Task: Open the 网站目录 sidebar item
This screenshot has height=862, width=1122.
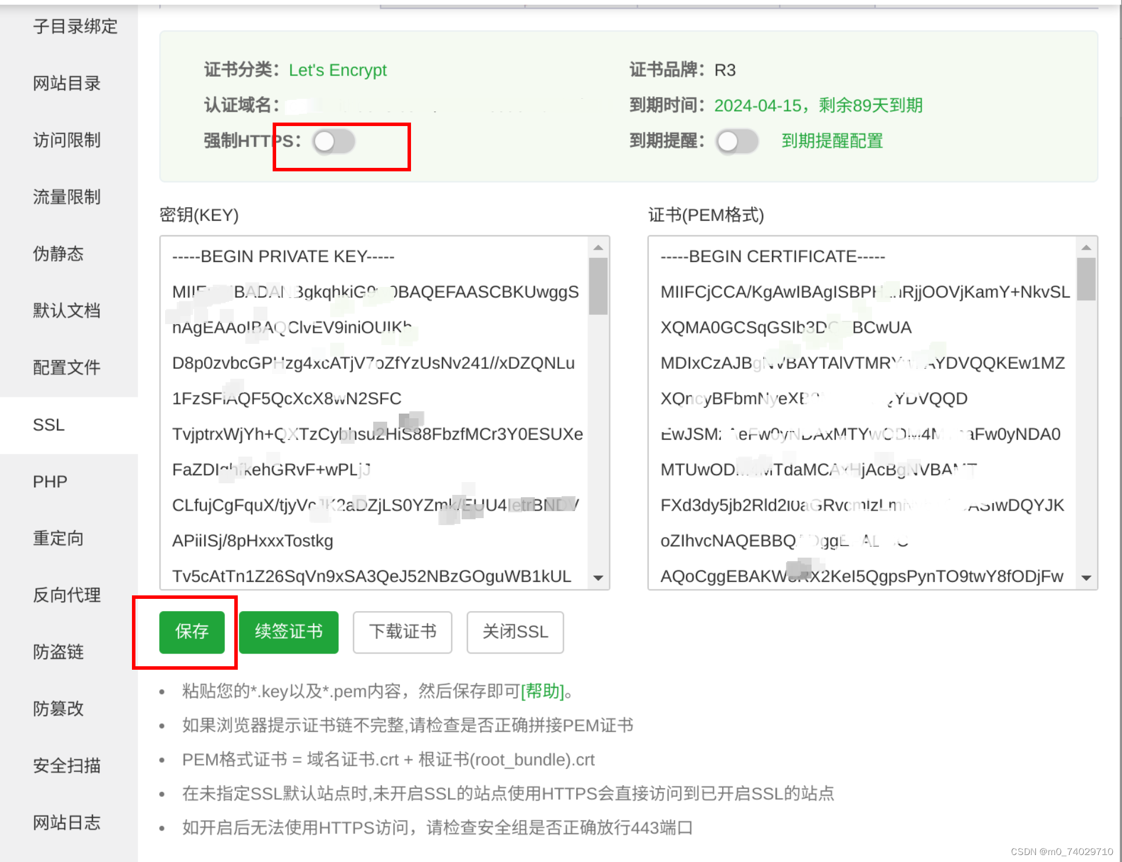Action: [x=66, y=84]
